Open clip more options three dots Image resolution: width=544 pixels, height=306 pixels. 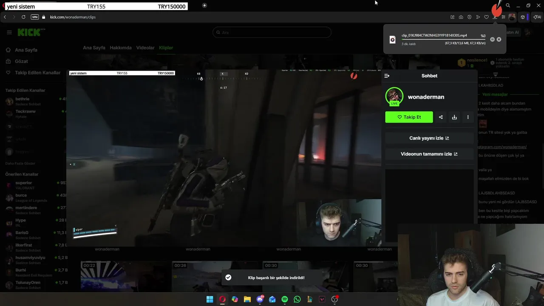468,117
